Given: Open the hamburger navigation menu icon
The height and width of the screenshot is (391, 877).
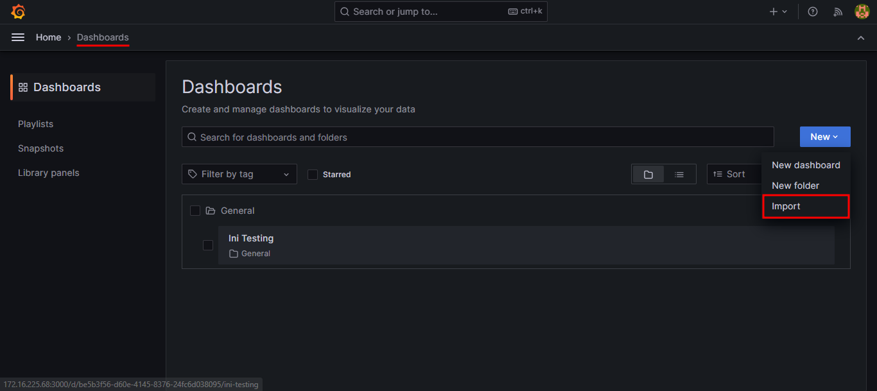Looking at the screenshot, I should [x=17, y=37].
